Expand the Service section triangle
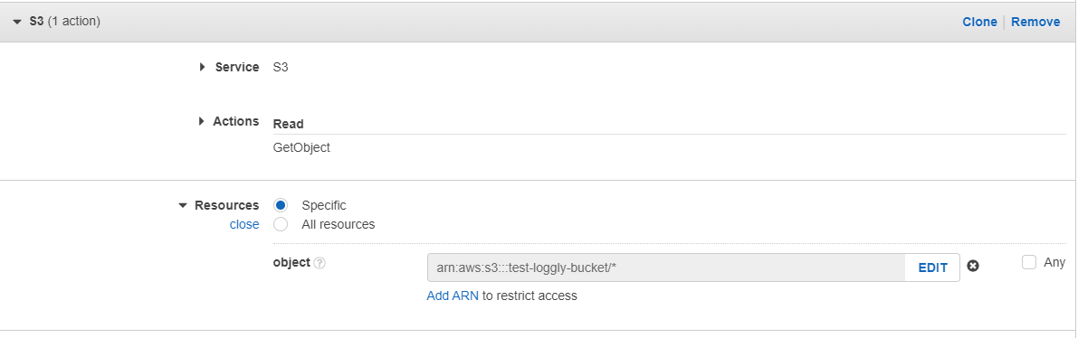This screenshot has width=1078, height=338. click(202, 67)
